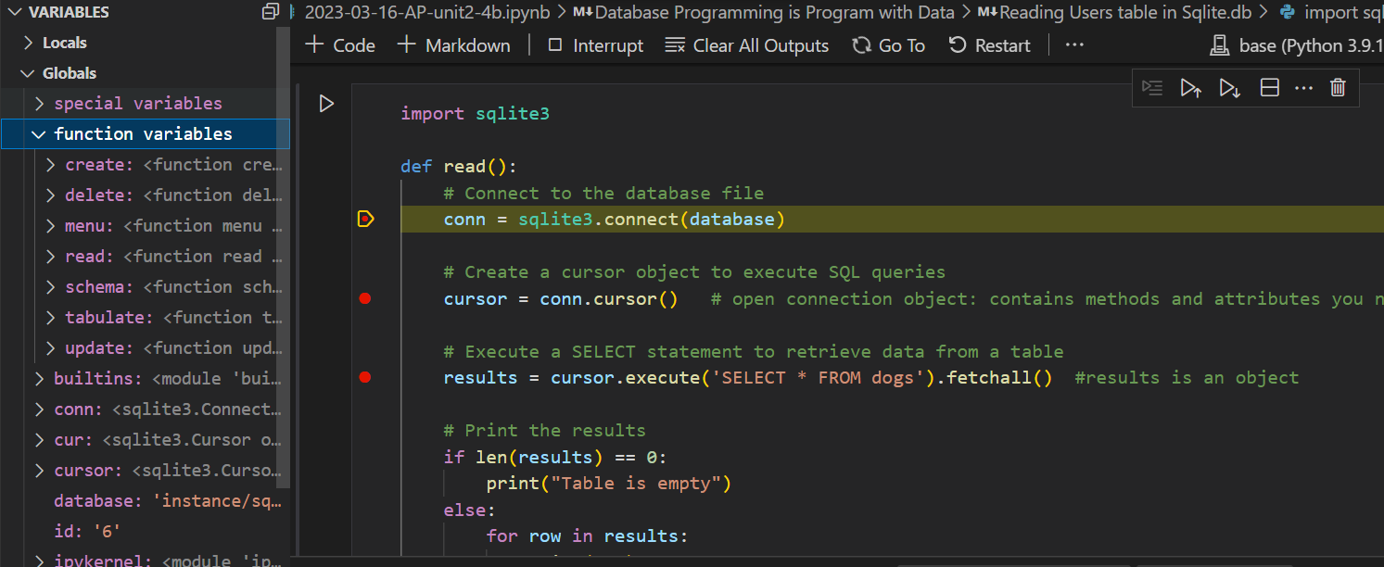This screenshot has height=567, width=1384.
Task: Expand special variables node
Action: pyautogui.click(x=39, y=104)
